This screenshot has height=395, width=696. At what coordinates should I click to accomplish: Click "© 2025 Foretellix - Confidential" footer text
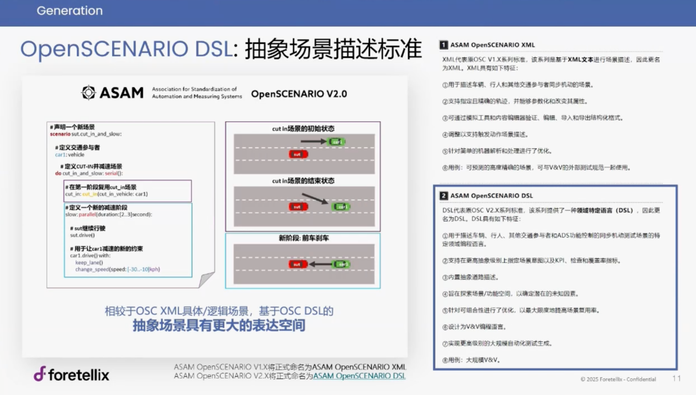coord(618,379)
